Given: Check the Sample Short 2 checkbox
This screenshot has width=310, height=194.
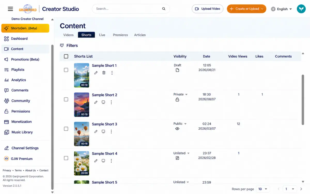Looking at the screenshot, I should (x=66, y=99).
